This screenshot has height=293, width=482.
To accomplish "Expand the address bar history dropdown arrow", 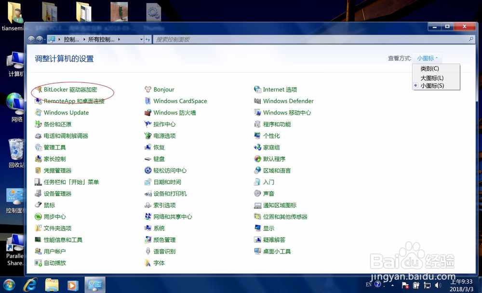I will click(141, 40).
